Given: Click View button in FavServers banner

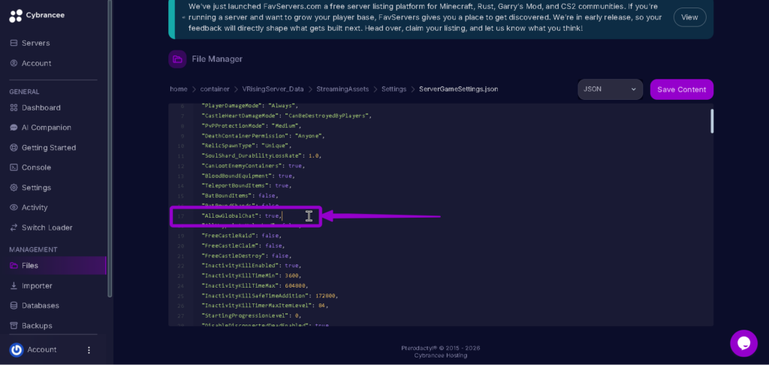Looking at the screenshot, I should click(x=689, y=17).
